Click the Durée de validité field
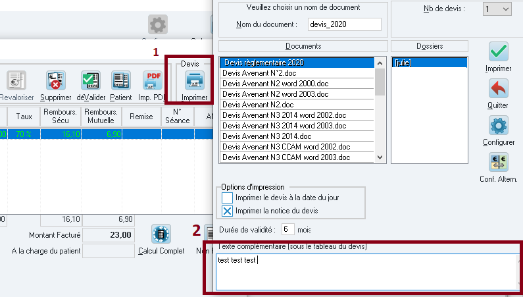 288,230
